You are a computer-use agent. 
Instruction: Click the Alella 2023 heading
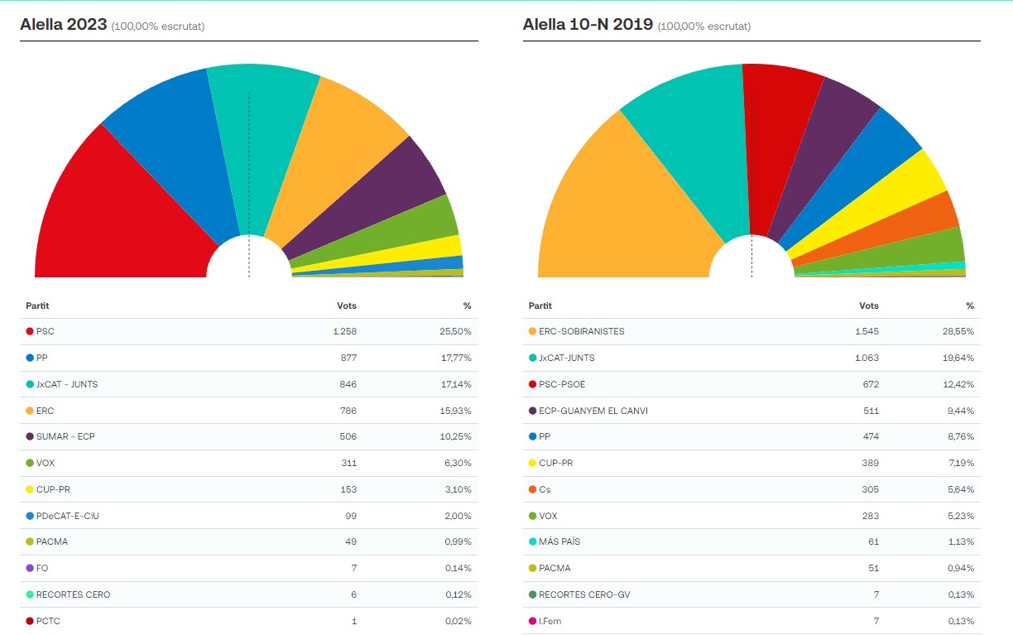64,25
